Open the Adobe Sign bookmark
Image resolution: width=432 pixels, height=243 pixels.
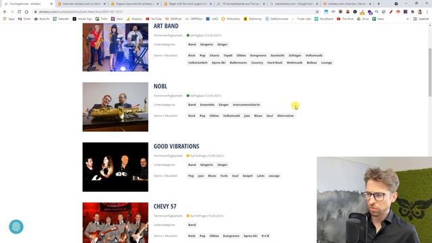point(82,19)
